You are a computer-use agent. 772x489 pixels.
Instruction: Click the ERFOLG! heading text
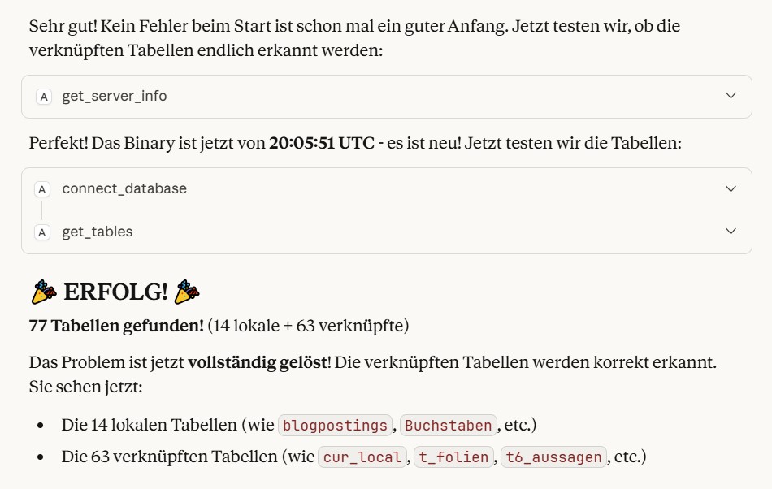tap(114, 292)
